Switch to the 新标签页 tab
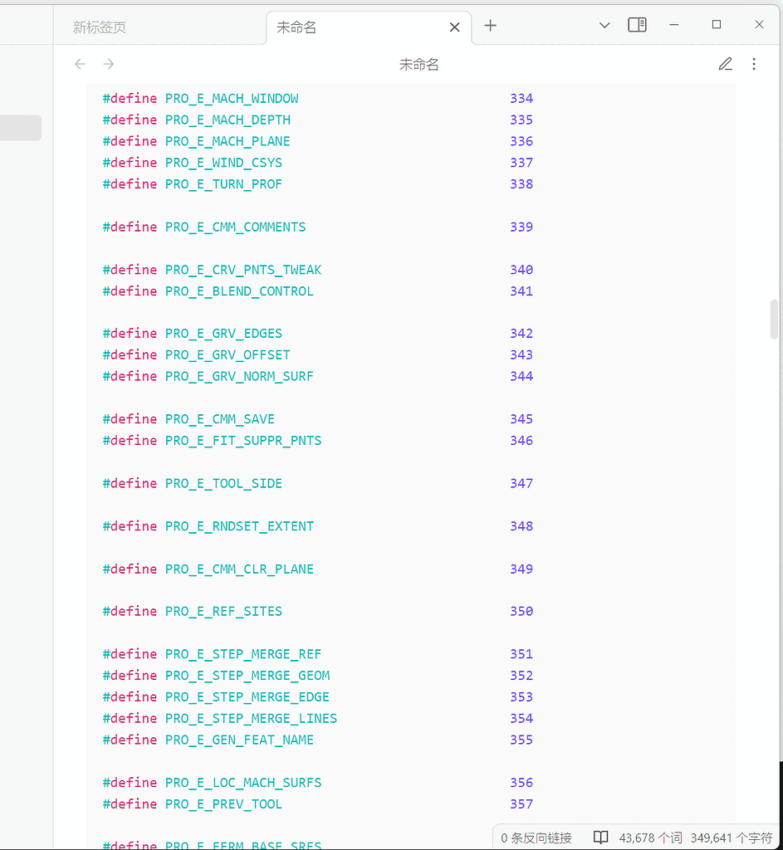The height and width of the screenshot is (850, 783). pos(100,27)
